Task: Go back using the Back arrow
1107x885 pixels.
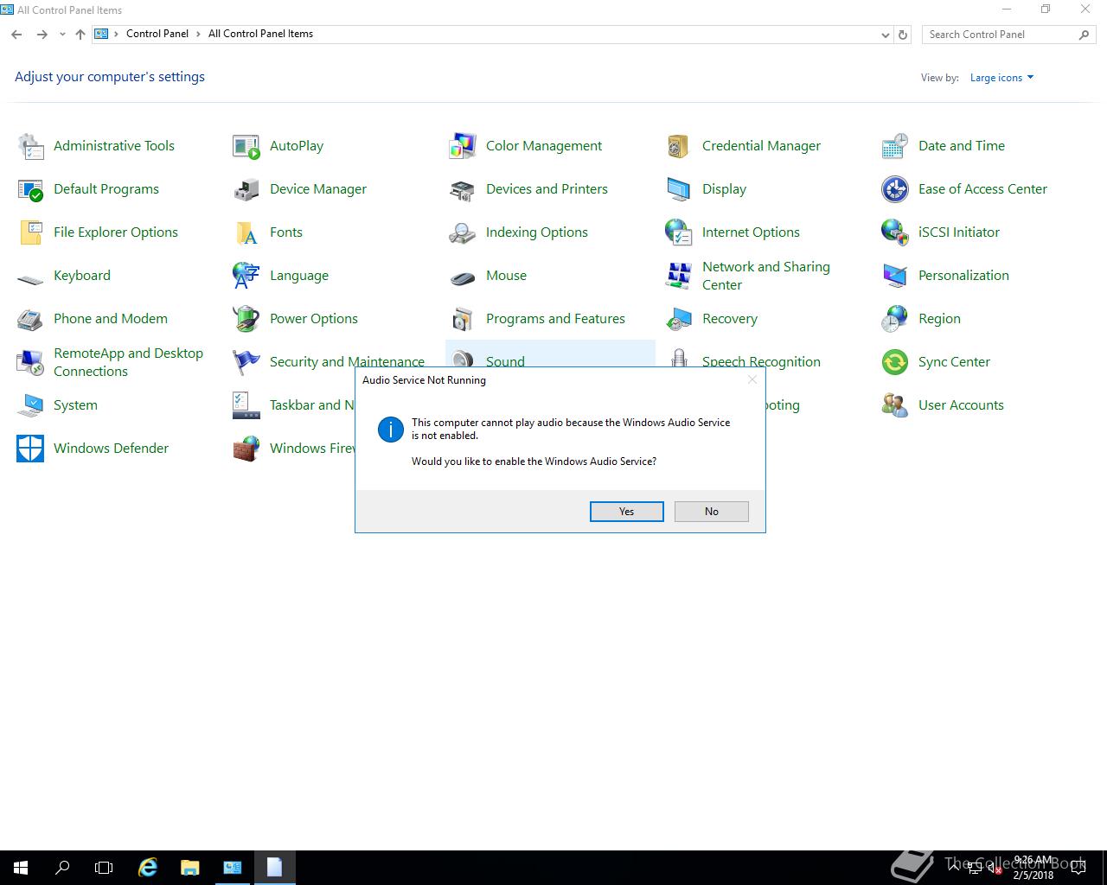Action: click(16, 35)
